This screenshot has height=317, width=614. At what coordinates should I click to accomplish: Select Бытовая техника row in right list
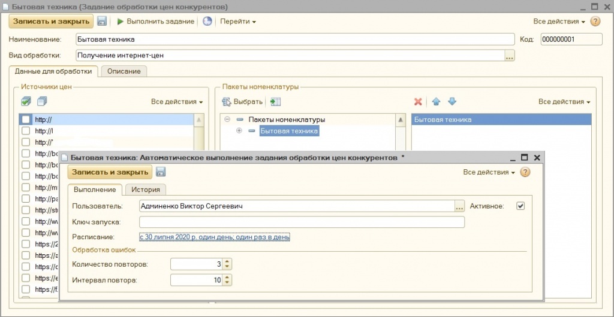coord(501,120)
